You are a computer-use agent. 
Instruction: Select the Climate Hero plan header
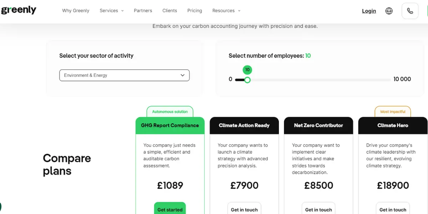(x=393, y=126)
